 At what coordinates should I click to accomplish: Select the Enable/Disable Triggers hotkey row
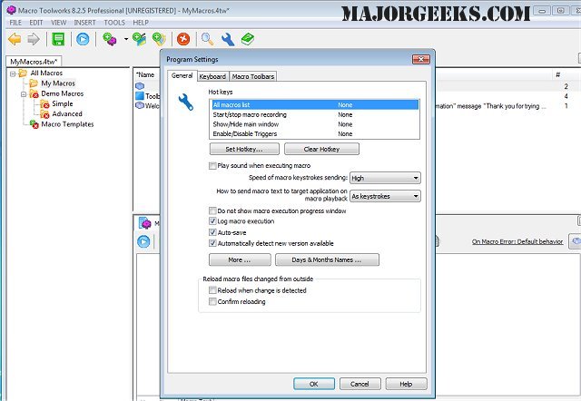[x=315, y=134]
